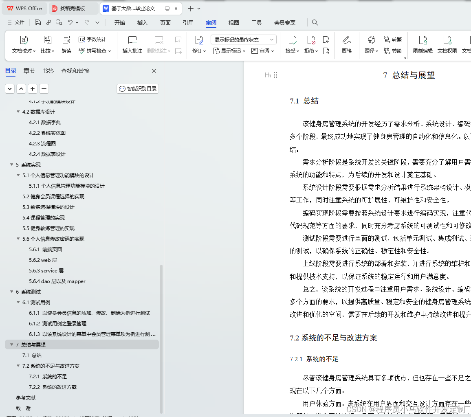This screenshot has height=417, width=471.
Task: Open 限制编辑 restrict editing
Action: 423,44
